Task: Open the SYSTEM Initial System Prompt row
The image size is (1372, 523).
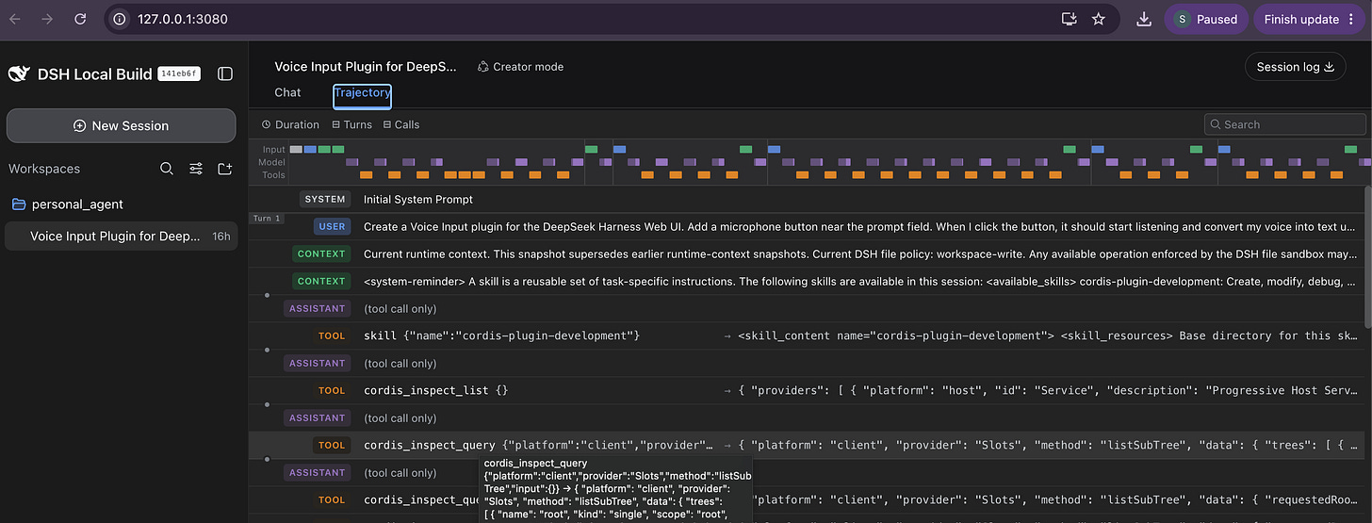Action: [806, 199]
